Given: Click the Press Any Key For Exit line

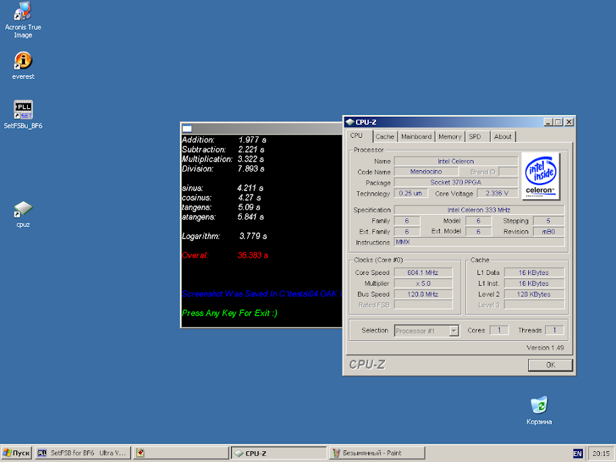Looking at the screenshot, I should pyautogui.click(x=230, y=313).
